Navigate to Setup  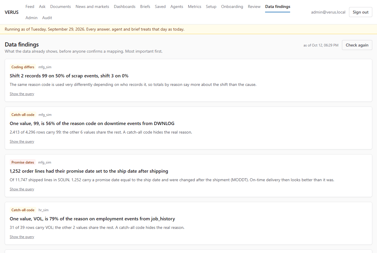211,6
